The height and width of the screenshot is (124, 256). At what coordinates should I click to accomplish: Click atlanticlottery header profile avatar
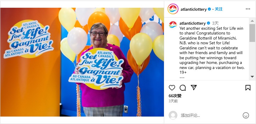[x=173, y=9]
